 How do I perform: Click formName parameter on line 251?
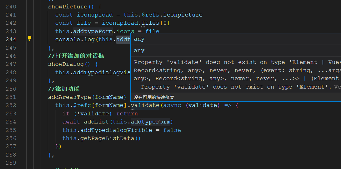109,97
